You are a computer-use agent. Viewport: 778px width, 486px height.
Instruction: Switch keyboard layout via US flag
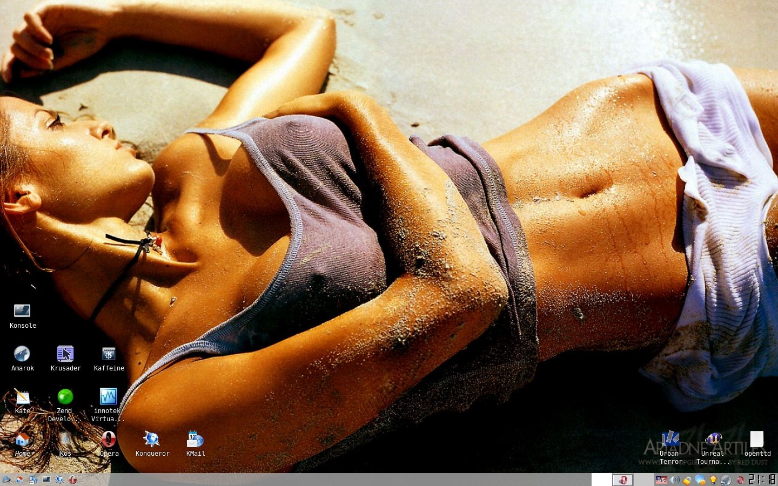[661, 480]
